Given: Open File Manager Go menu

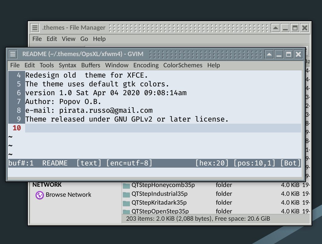Looking at the screenshot, I should [84, 39].
